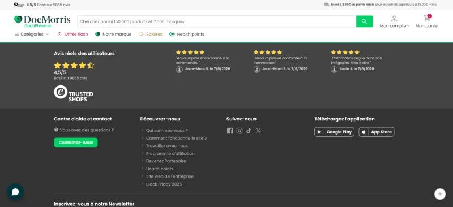
Task: Expand the Mon compte dropdown arrow
Action: [408, 26]
